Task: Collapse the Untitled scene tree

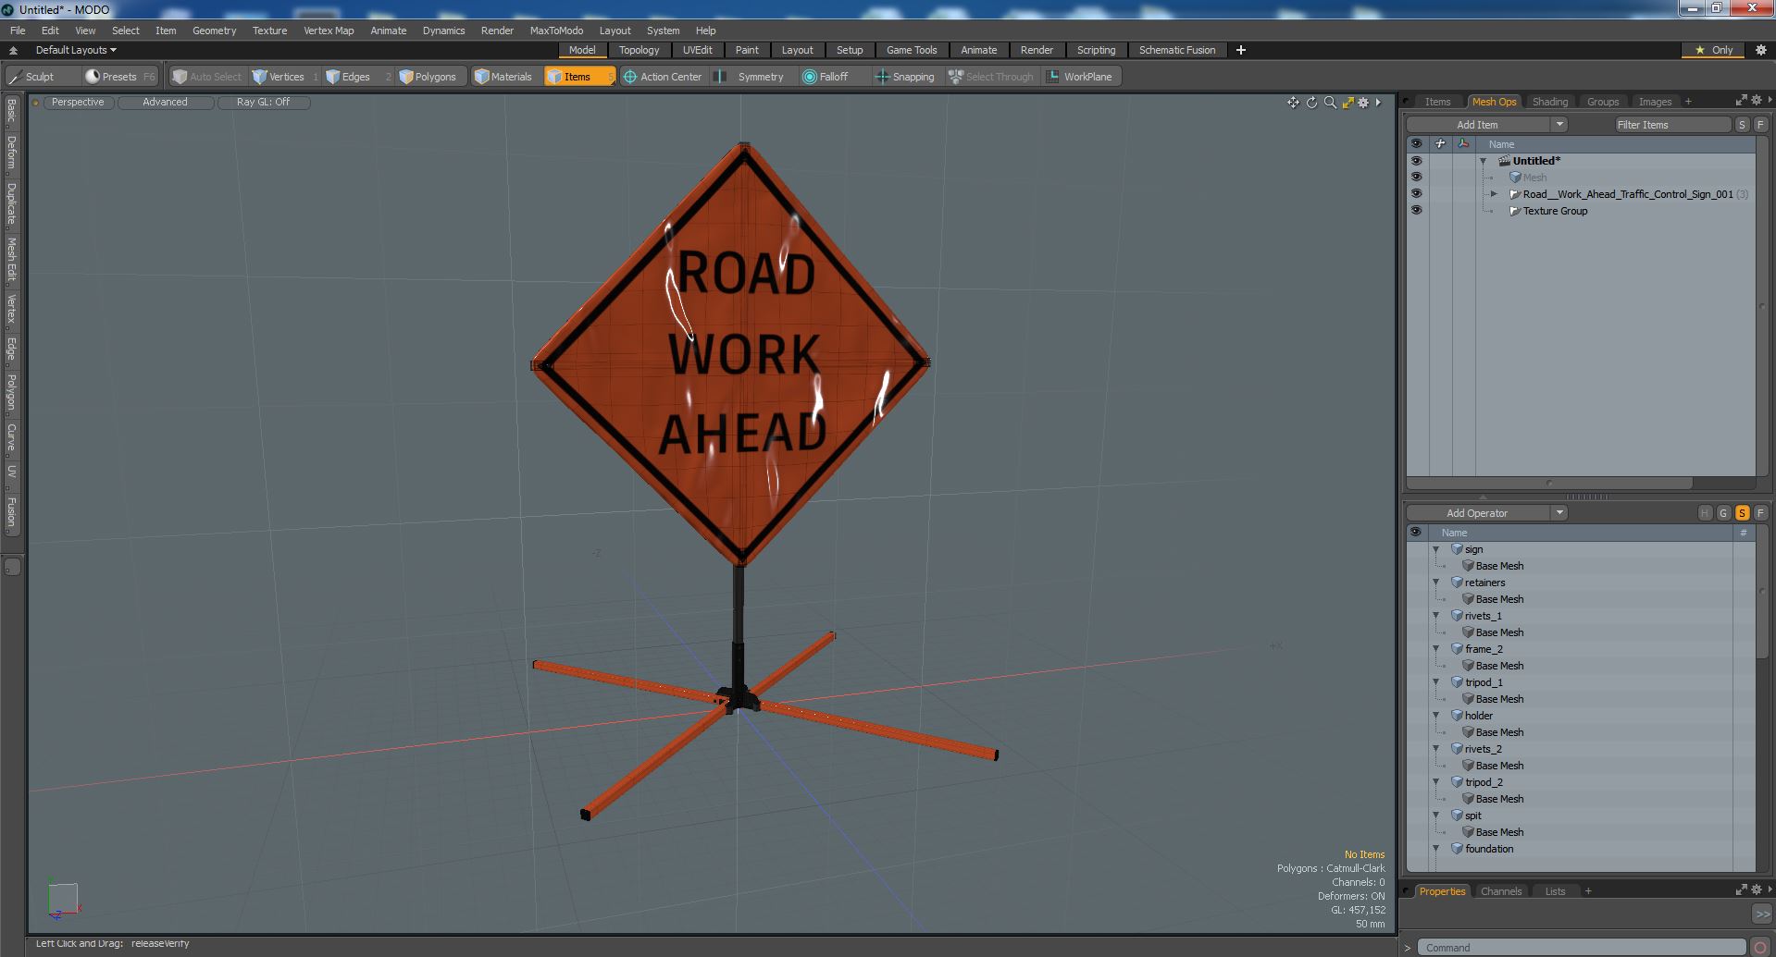Action: 1484,161
